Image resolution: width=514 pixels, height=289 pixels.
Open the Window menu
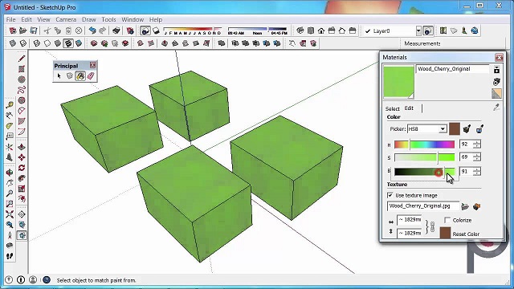[133, 19]
